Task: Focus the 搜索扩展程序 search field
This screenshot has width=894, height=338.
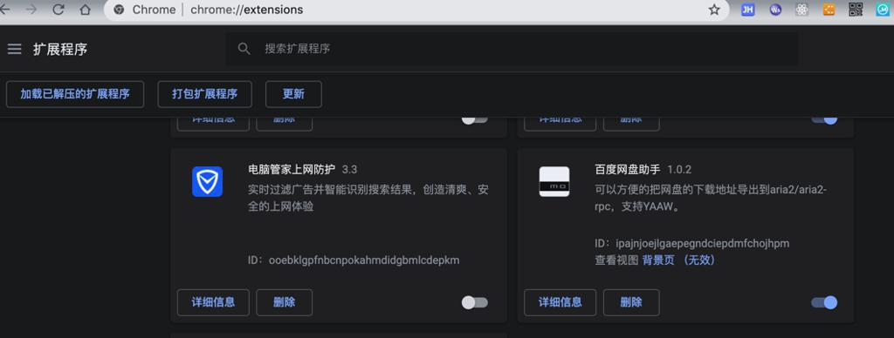Action: pyautogui.click(x=511, y=49)
